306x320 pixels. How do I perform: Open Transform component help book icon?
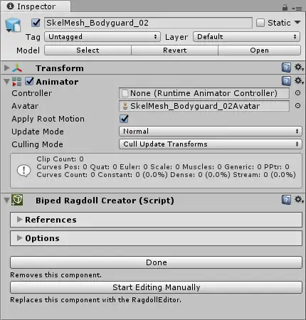(x=286, y=68)
